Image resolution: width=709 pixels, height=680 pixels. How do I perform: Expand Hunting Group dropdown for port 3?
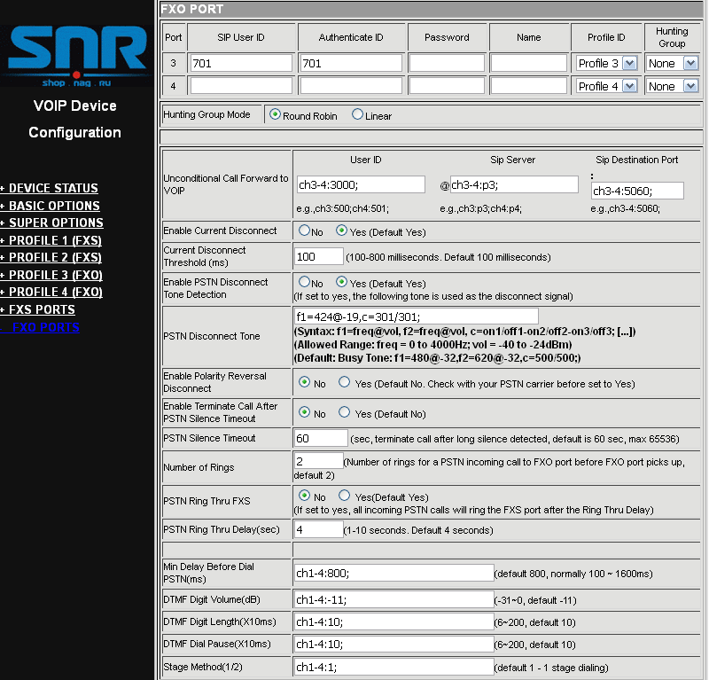point(673,64)
